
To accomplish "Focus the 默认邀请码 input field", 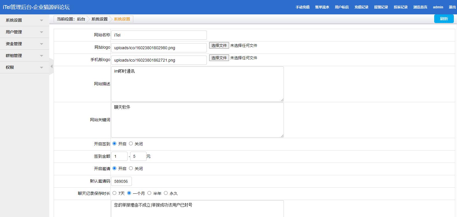I will click(x=121, y=181).
